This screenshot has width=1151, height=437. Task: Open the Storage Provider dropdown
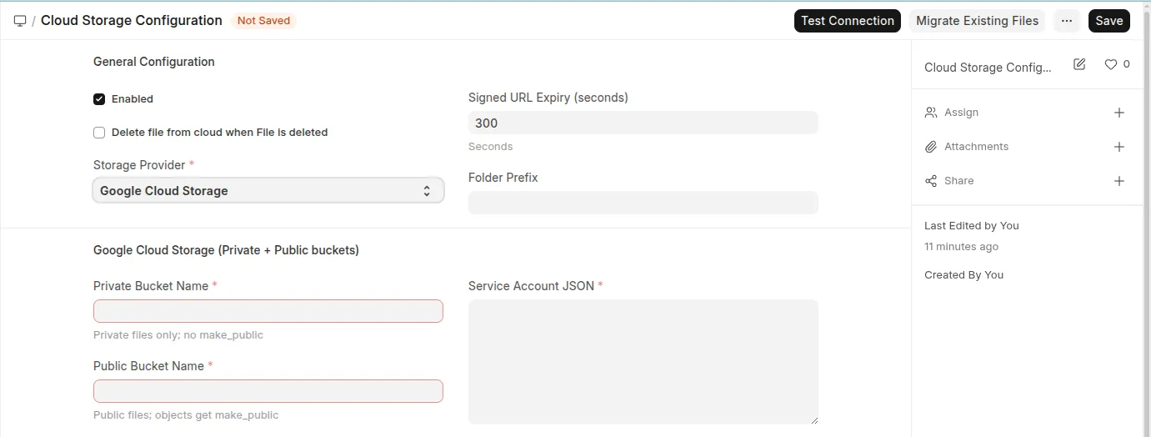click(x=268, y=191)
